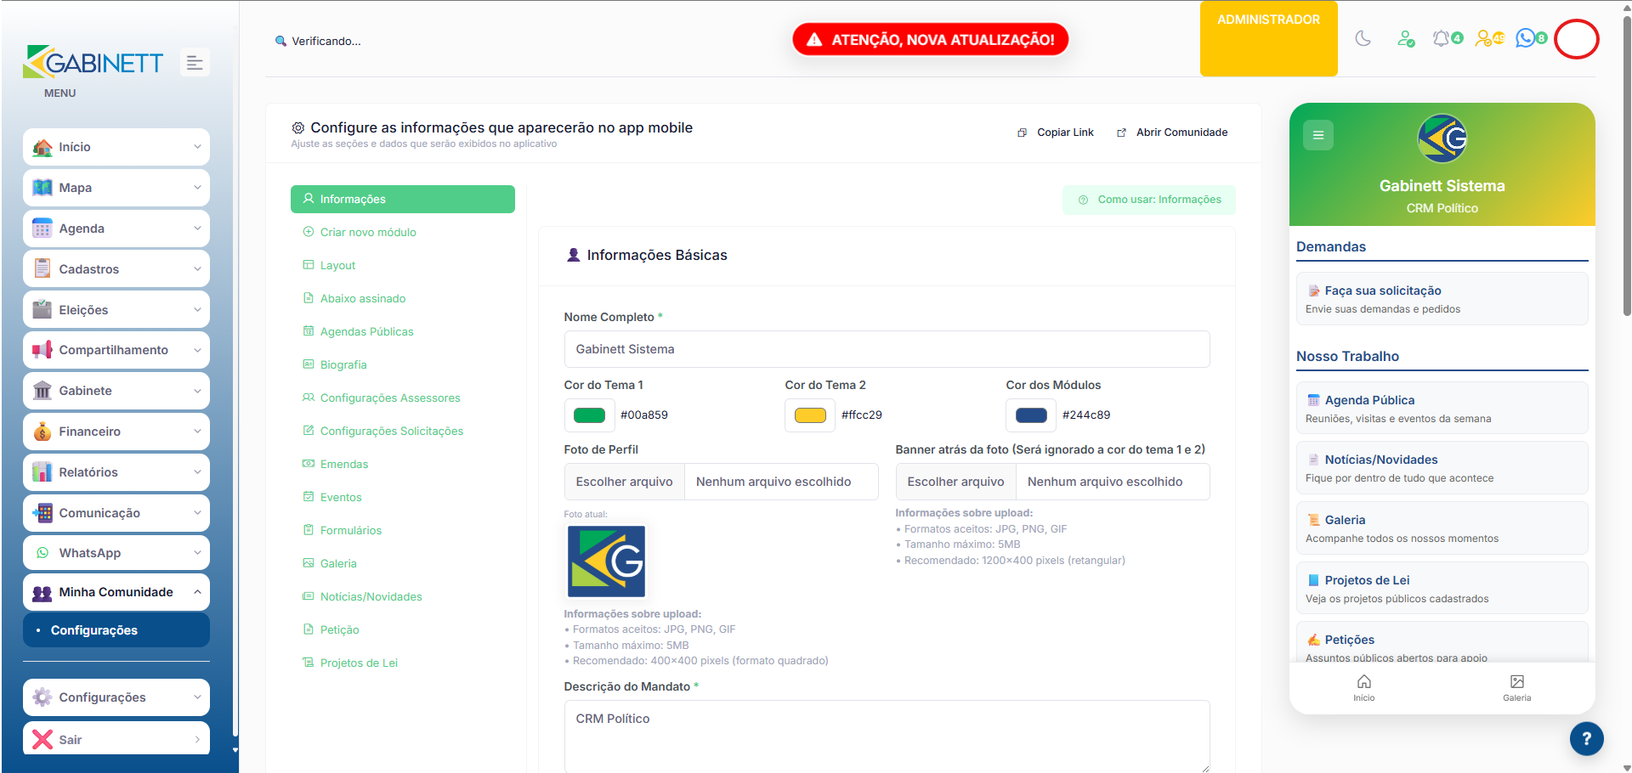Click the WhatsApp sidebar icon

click(x=42, y=553)
